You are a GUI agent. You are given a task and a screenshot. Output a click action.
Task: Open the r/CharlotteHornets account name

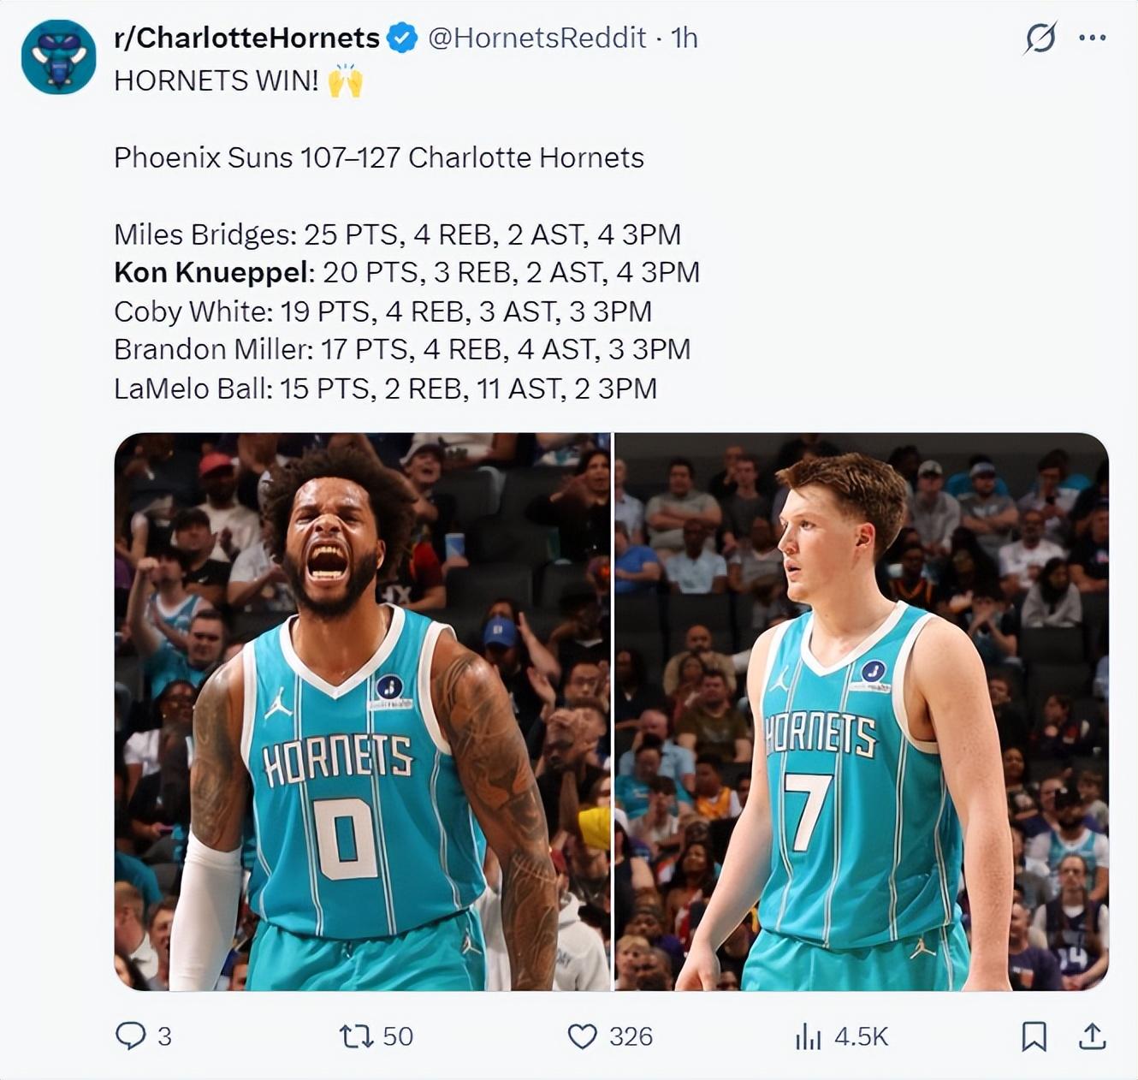point(246,38)
